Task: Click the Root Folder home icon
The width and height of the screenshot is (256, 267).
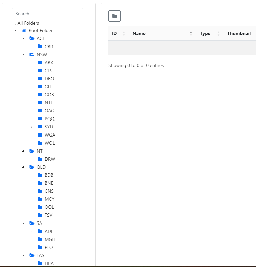Action: (x=24, y=30)
